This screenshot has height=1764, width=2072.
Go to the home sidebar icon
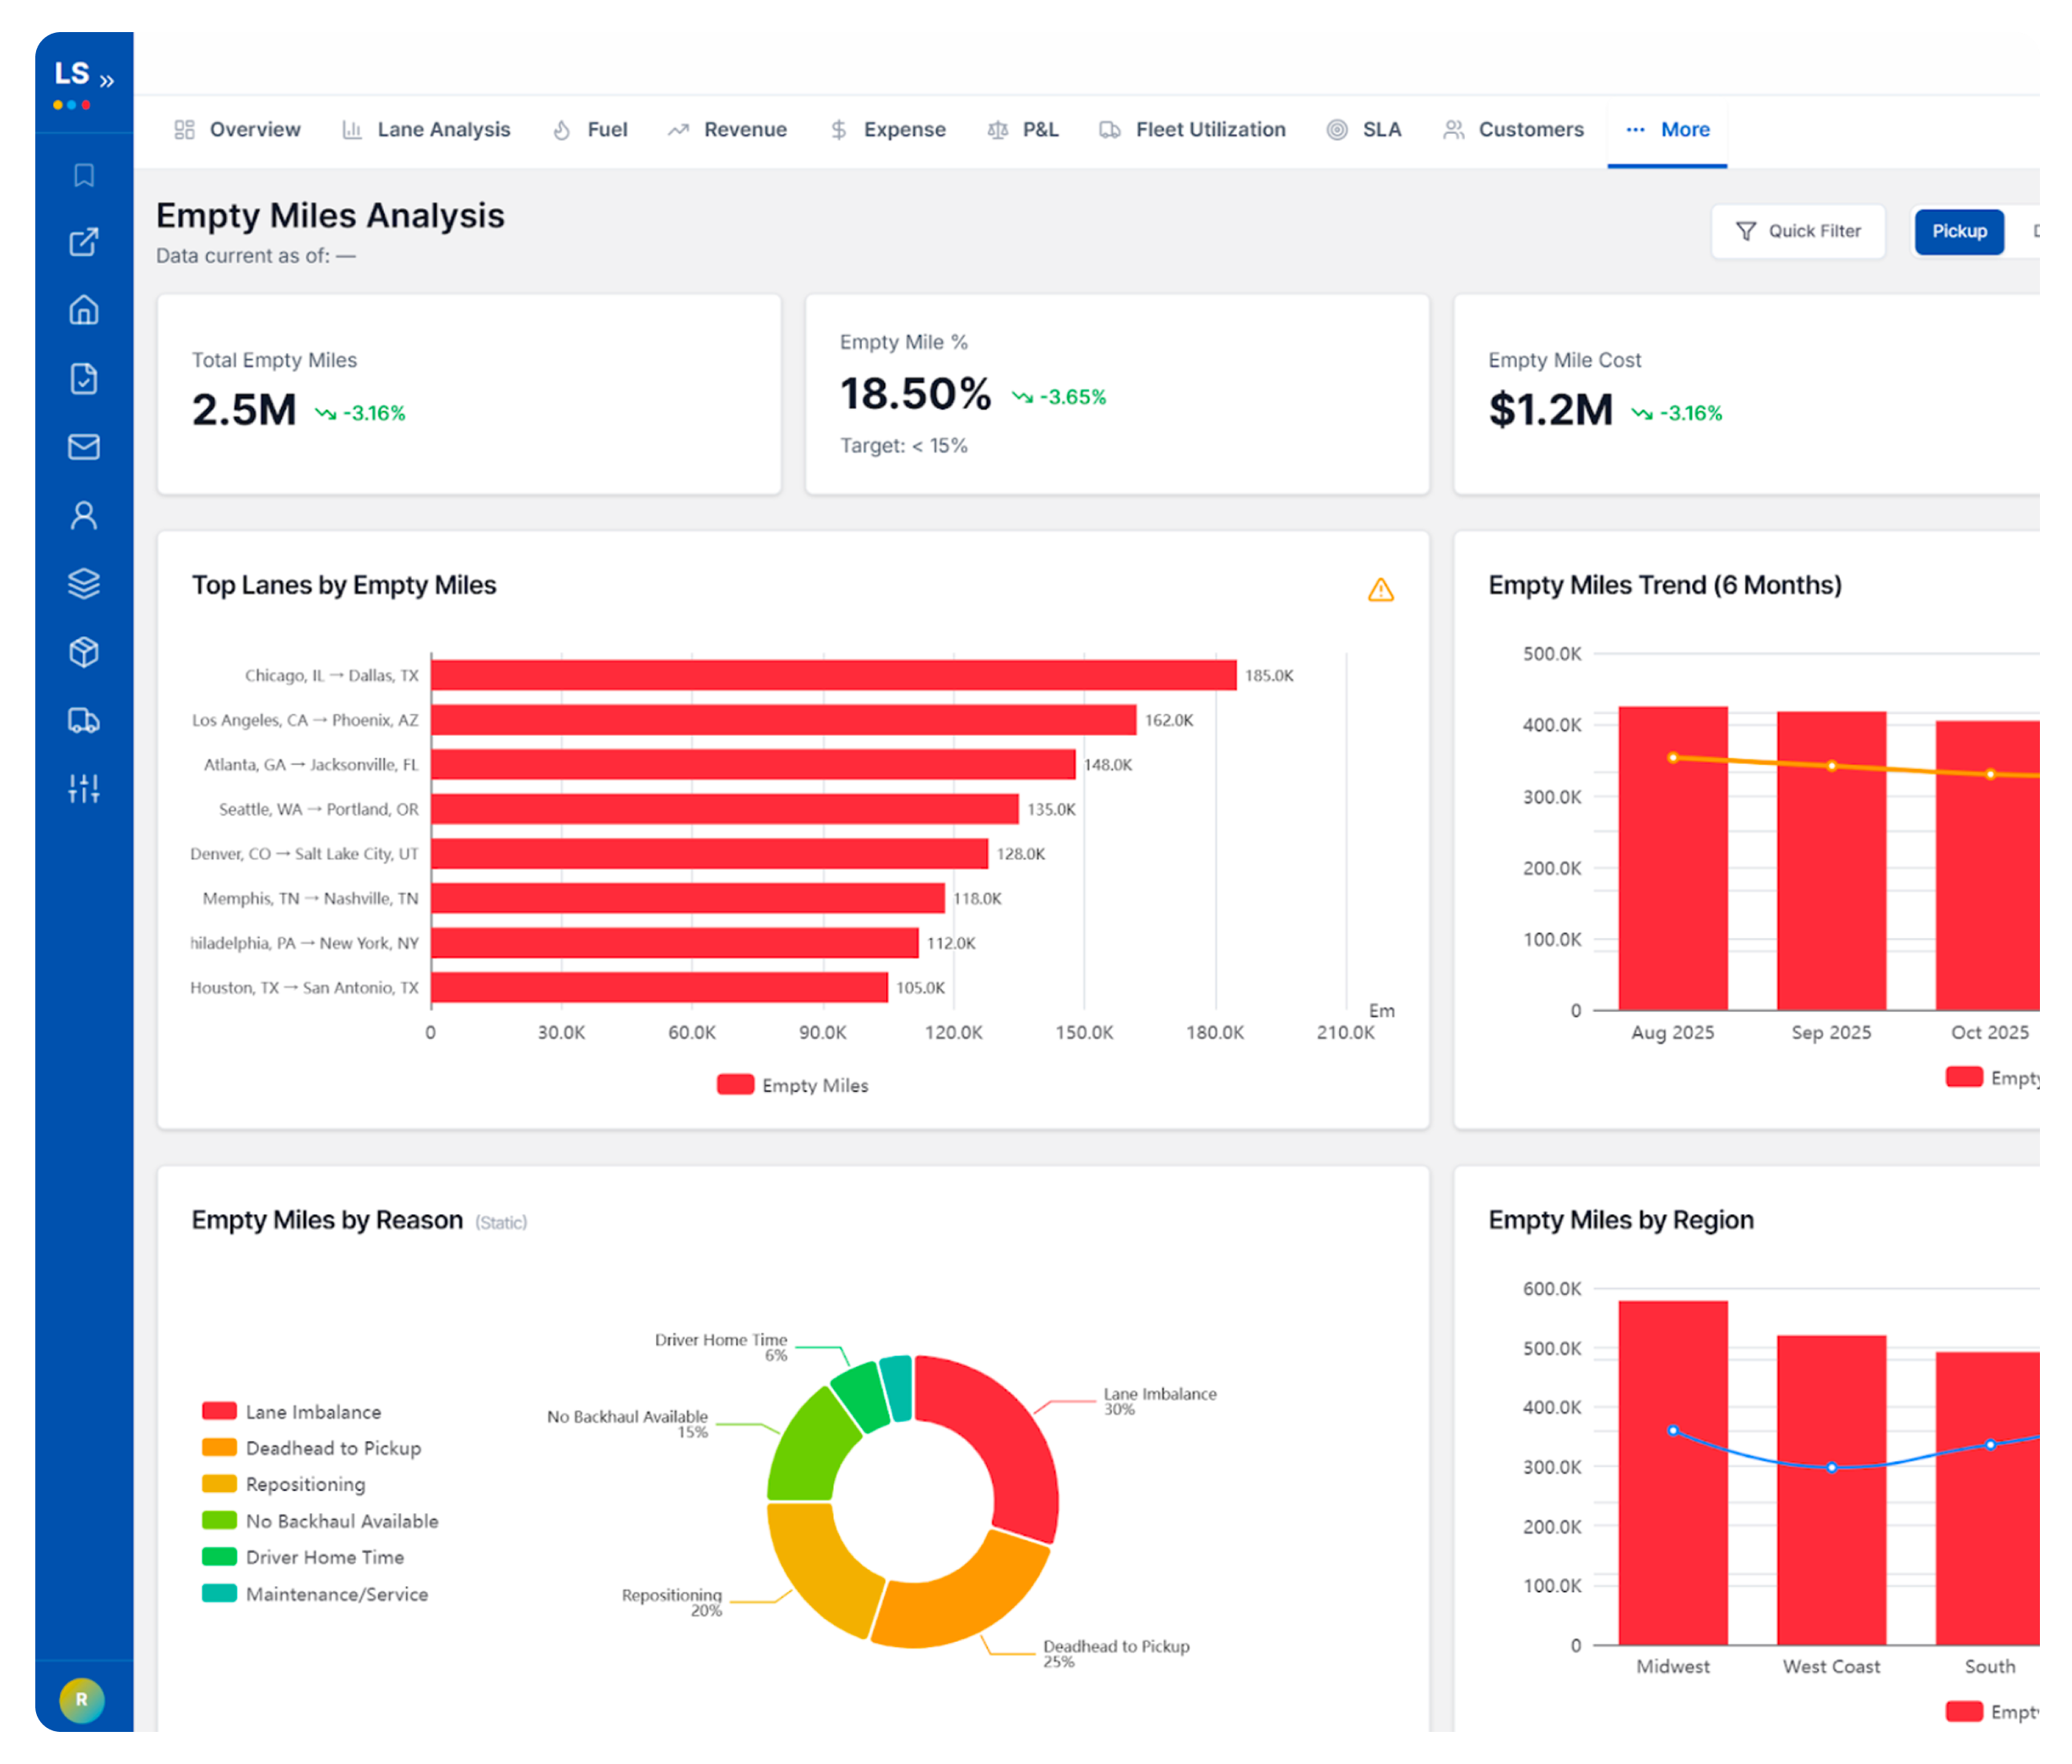coord(84,310)
